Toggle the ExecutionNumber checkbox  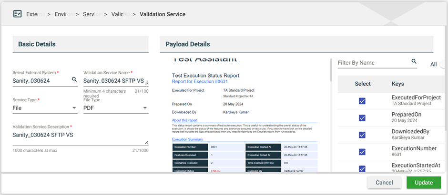[x=362, y=152]
